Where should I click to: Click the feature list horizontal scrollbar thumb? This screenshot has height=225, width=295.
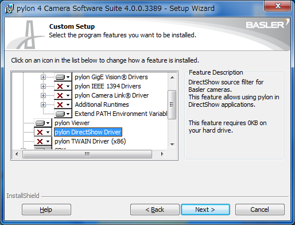coord(87,154)
